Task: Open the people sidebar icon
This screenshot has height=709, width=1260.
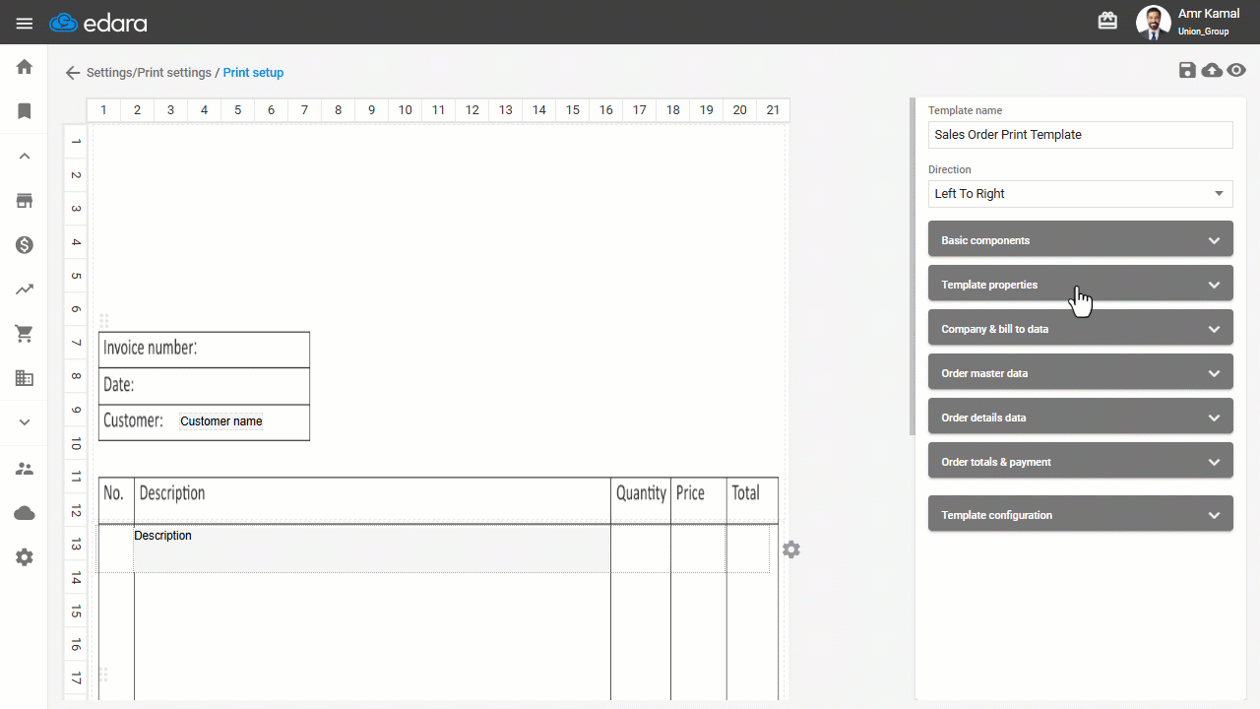Action: 25,469
